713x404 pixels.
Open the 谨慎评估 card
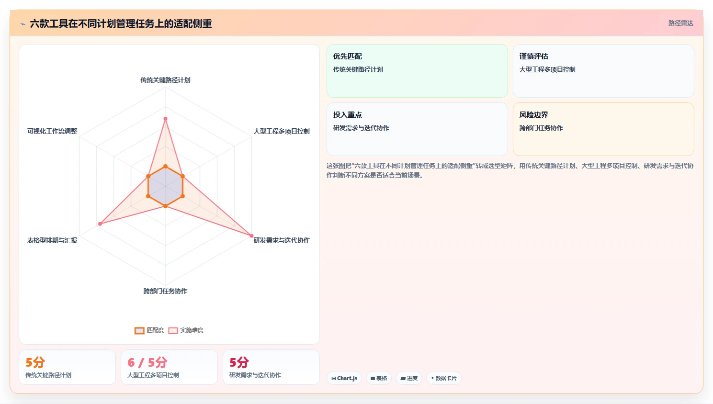point(603,71)
